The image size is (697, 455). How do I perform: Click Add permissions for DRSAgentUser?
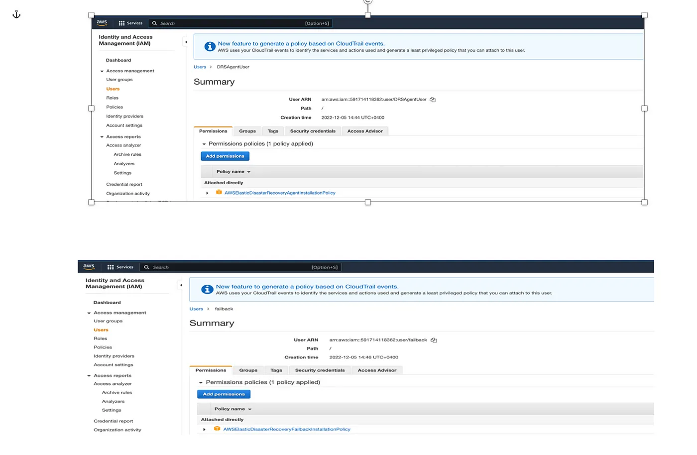(225, 156)
